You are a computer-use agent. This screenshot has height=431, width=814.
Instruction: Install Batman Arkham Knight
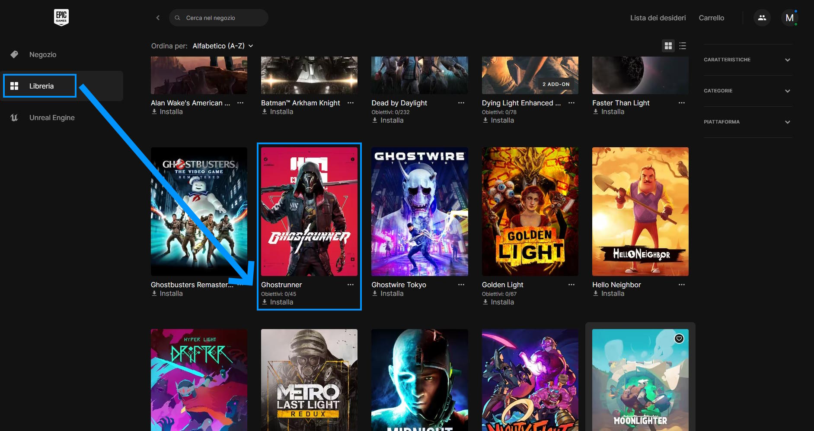point(277,111)
